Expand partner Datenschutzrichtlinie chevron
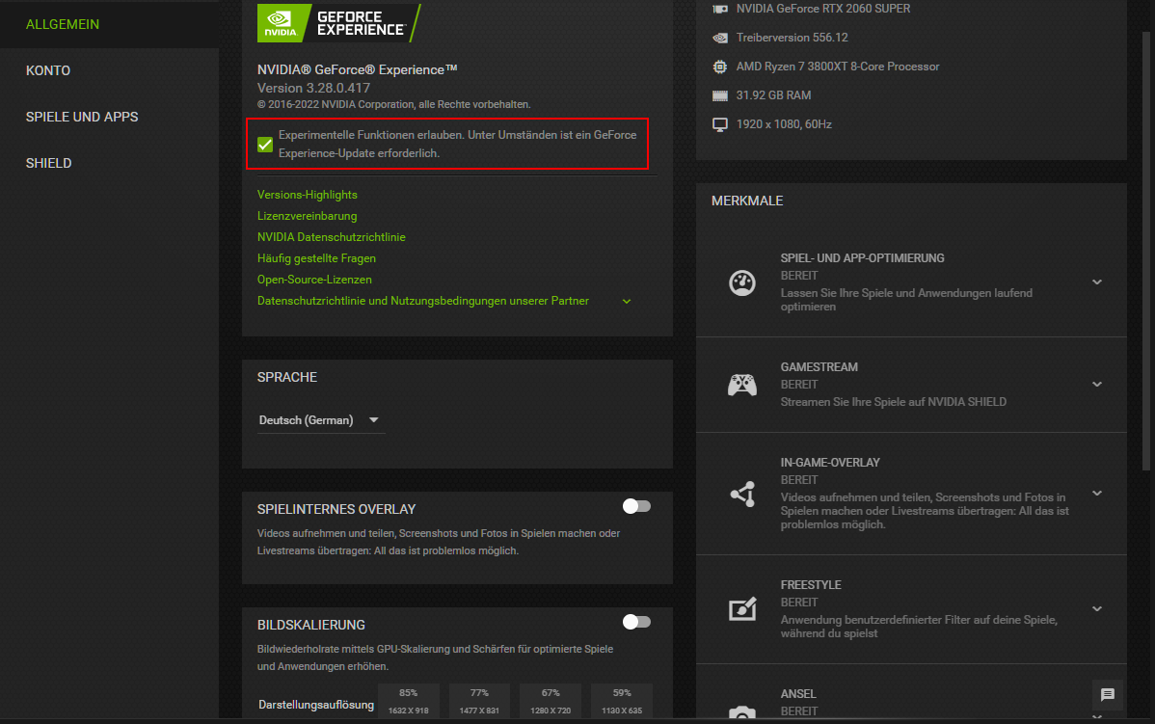1155x724 pixels. [x=626, y=301]
